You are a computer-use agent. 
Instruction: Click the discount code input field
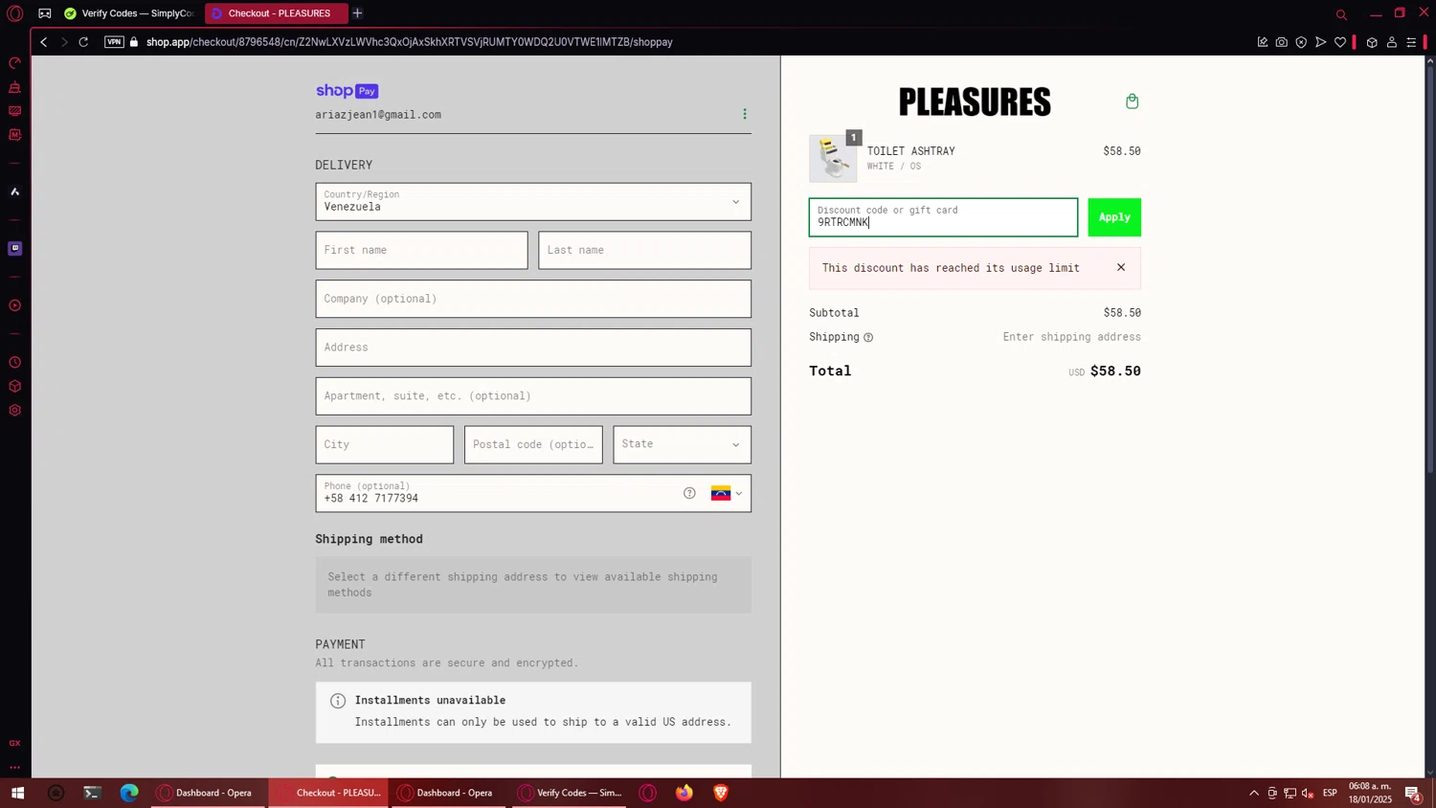943,217
